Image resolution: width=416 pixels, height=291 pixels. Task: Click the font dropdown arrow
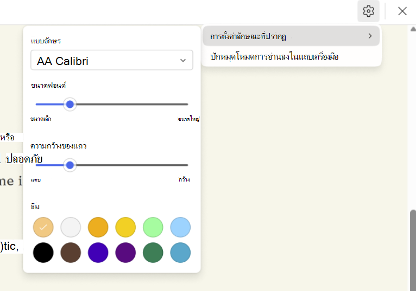183,60
